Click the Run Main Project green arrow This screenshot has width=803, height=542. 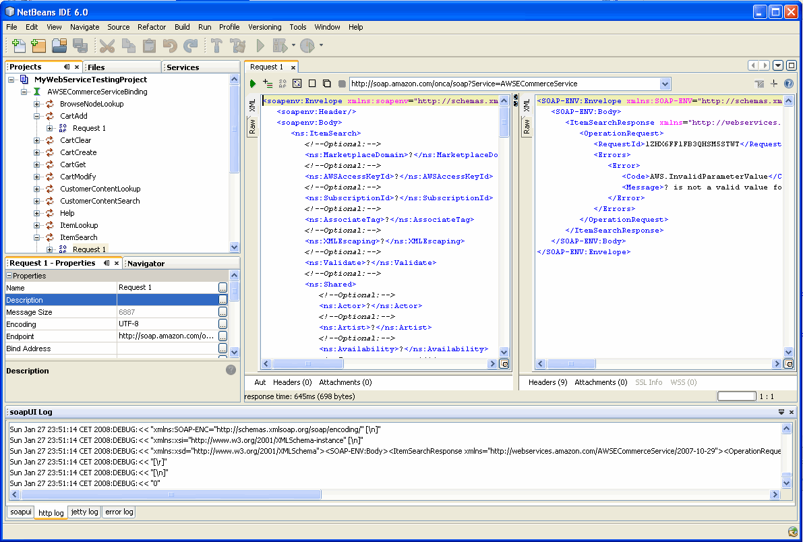coord(260,45)
